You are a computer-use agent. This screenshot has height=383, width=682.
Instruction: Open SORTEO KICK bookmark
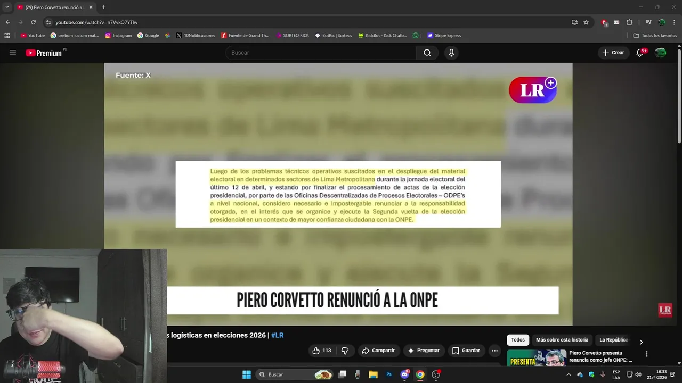tap(293, 36)
